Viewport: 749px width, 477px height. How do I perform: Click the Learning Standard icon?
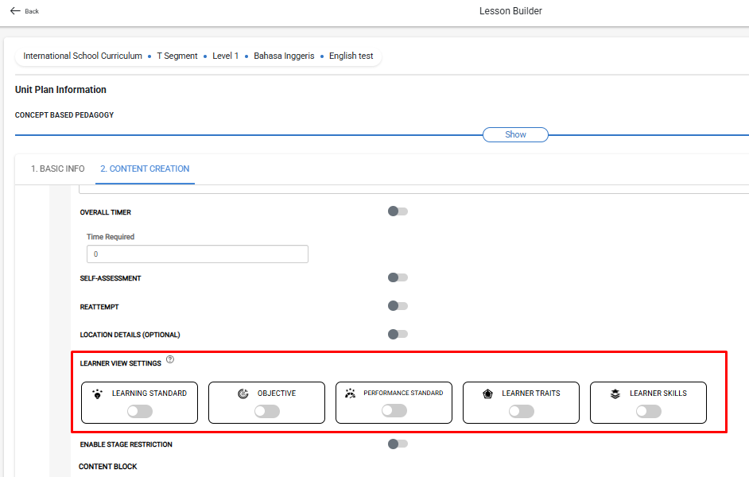coord(98,394)
